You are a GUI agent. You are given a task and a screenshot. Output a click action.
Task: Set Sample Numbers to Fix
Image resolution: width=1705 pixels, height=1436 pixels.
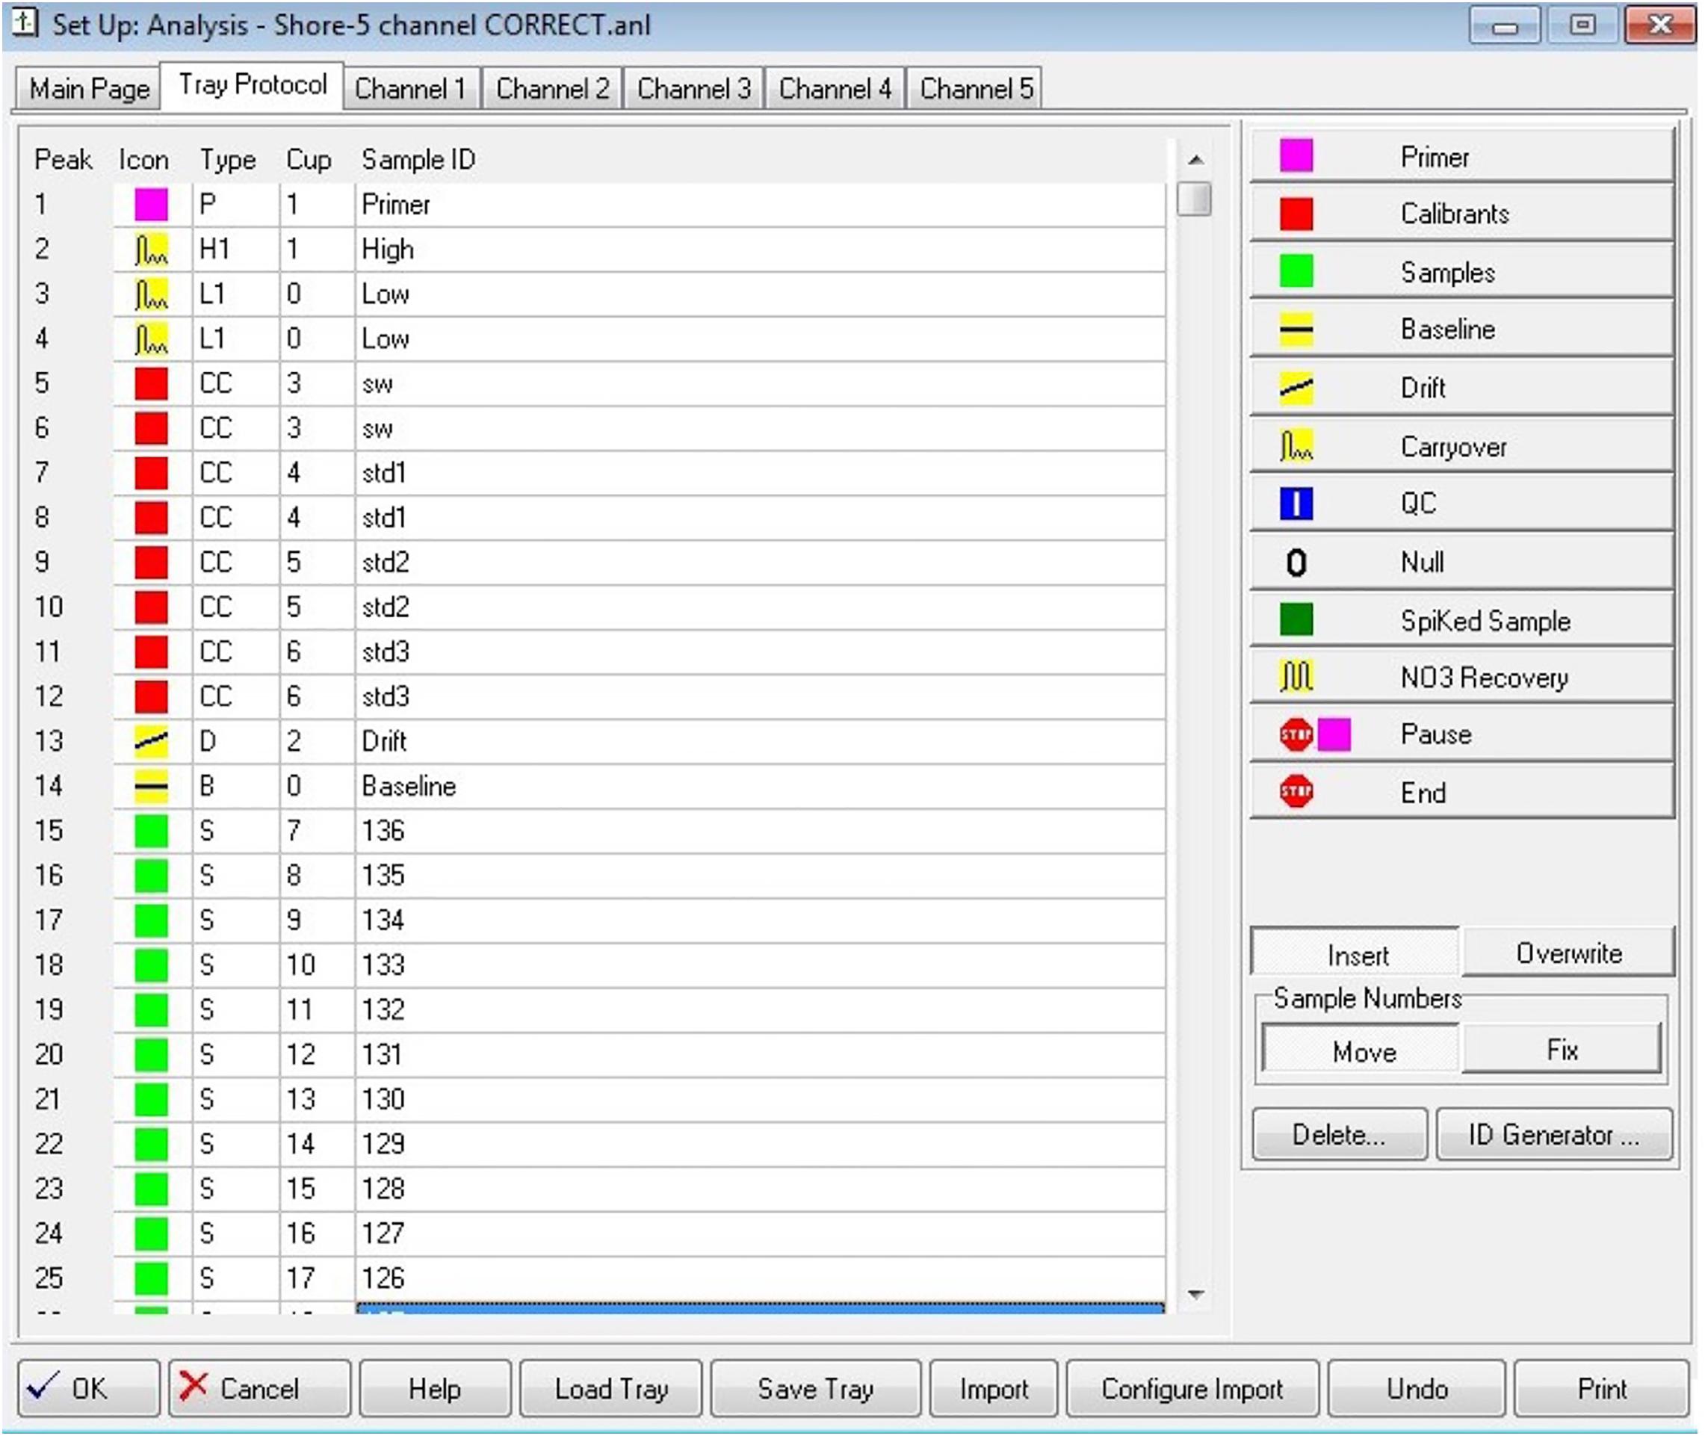pyautogui.click(x=1562, y=1050)
